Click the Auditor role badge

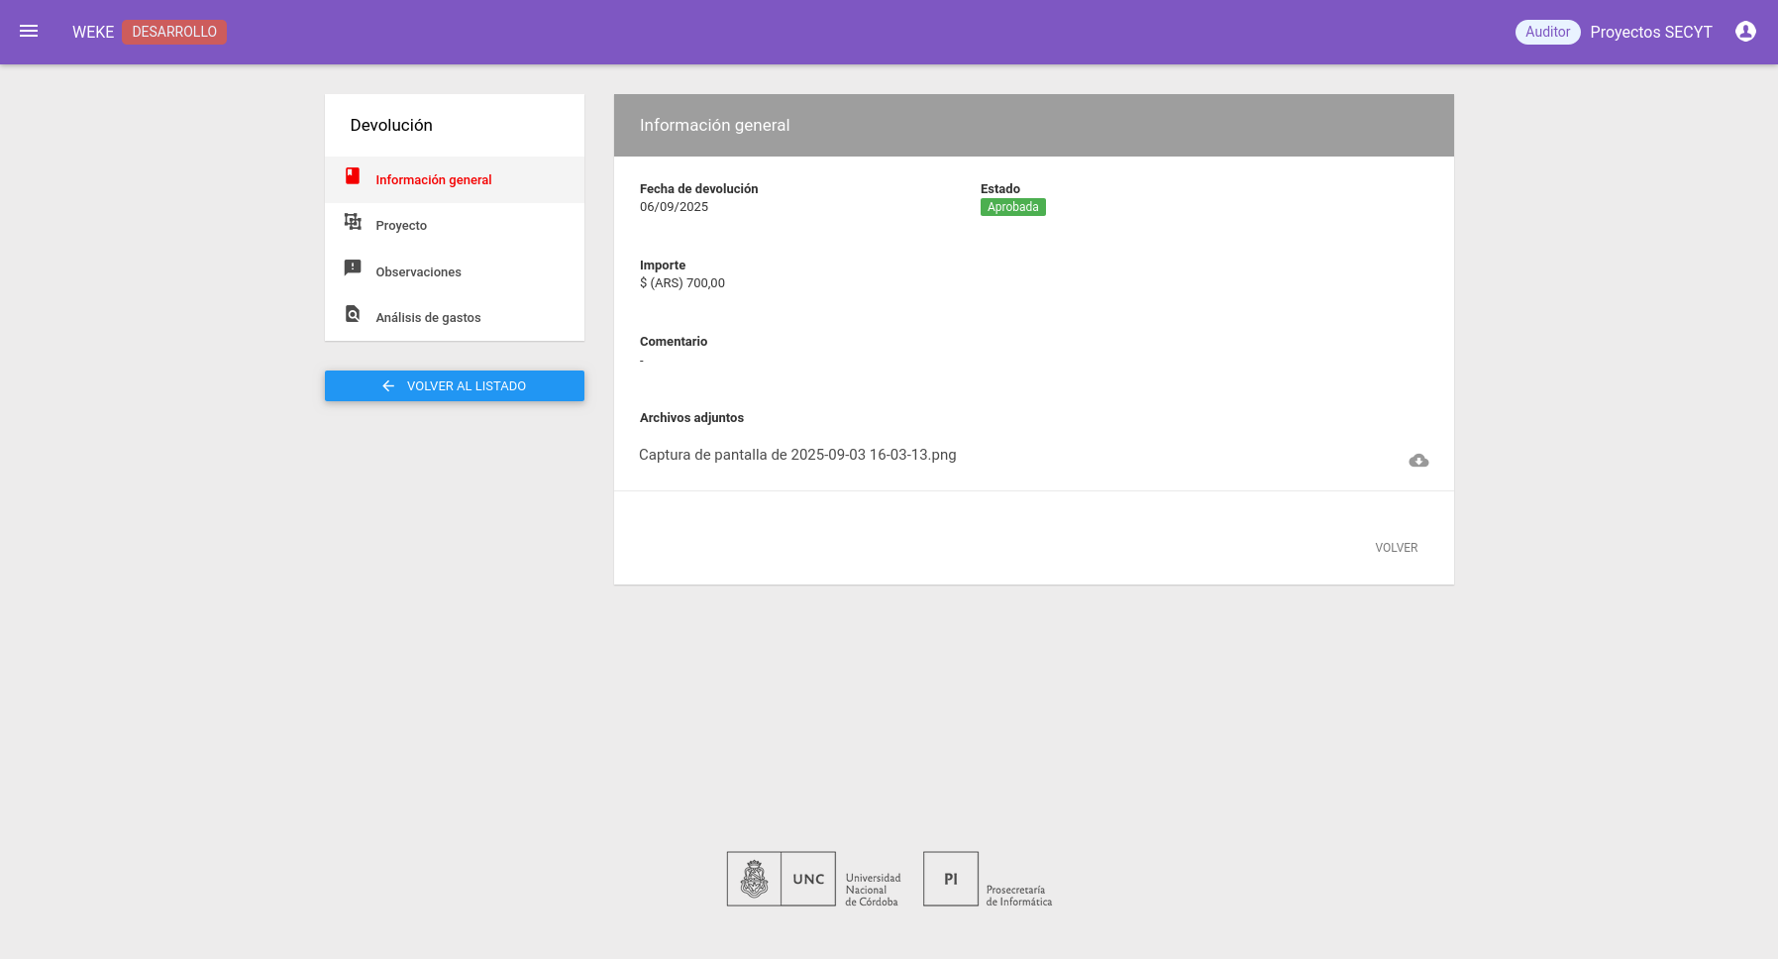point(1547,32)
